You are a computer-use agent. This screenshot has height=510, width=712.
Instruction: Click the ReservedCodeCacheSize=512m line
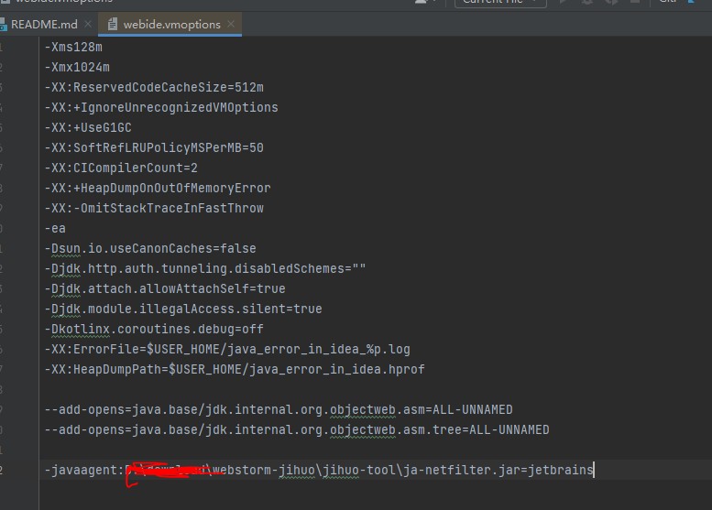click(154, 87)
